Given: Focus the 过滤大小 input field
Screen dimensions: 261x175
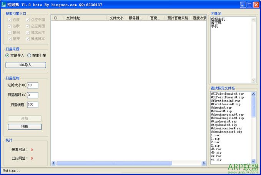Looking at the screenshot, I should pyautogui.click(x=33, y=85).
